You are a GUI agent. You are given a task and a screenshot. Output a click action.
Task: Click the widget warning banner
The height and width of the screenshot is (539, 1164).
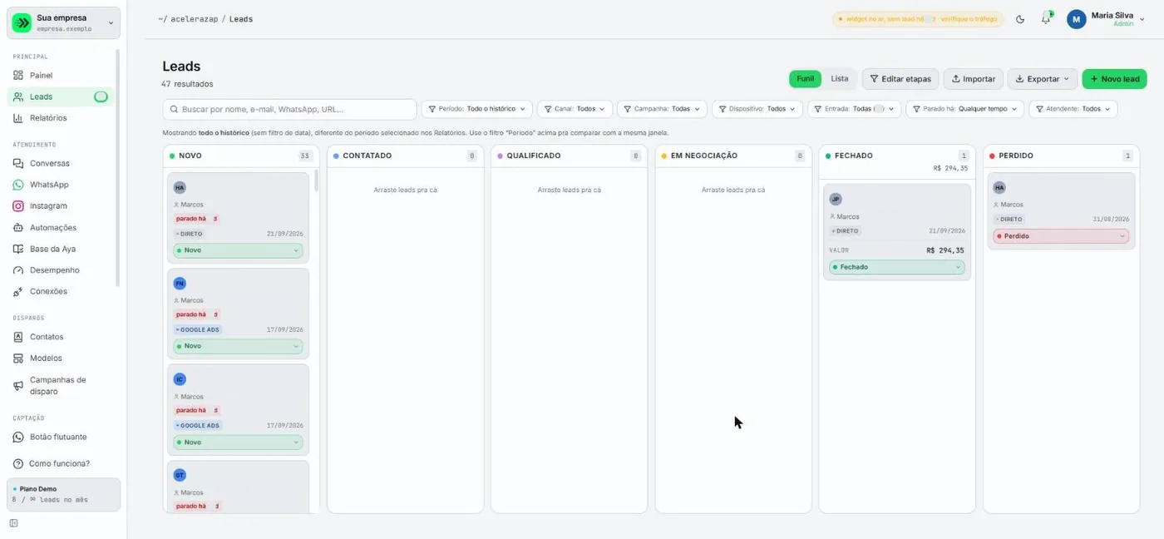click(x=918, y=19)
